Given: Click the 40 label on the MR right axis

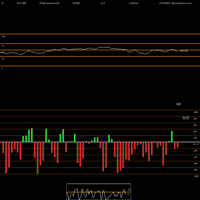Looking at the screenshot, I should click(x=195, y=132).
